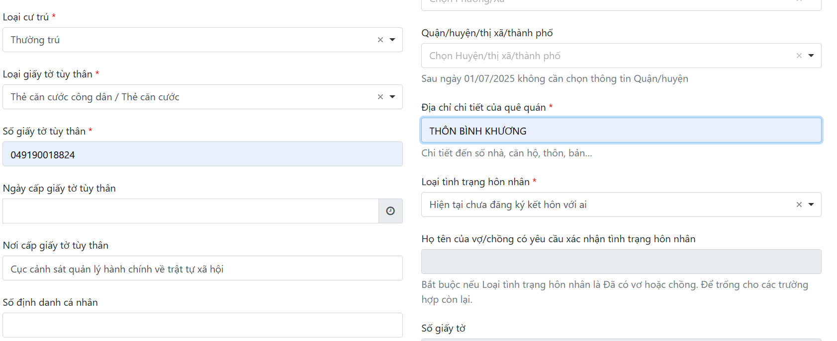Open the date picker clock icon
This screenshot has height=341, width=837.
coord(390,211)
